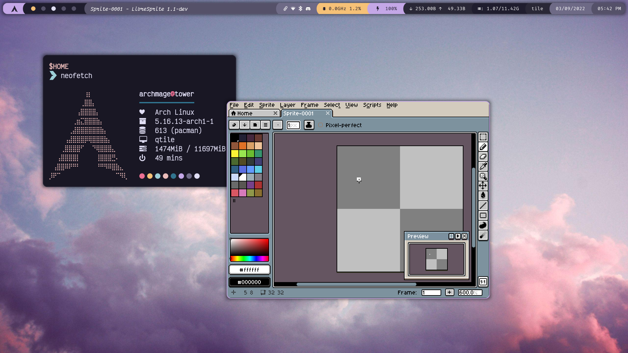Click the tile layout indicator
Image resolution: width=628 pixels, height=353 pixels.
click(537, 9)
